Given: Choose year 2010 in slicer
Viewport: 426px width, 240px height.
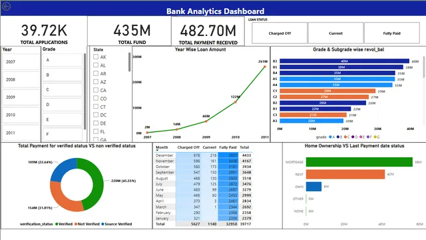Looking at the screenshot, I should [21, 115].
